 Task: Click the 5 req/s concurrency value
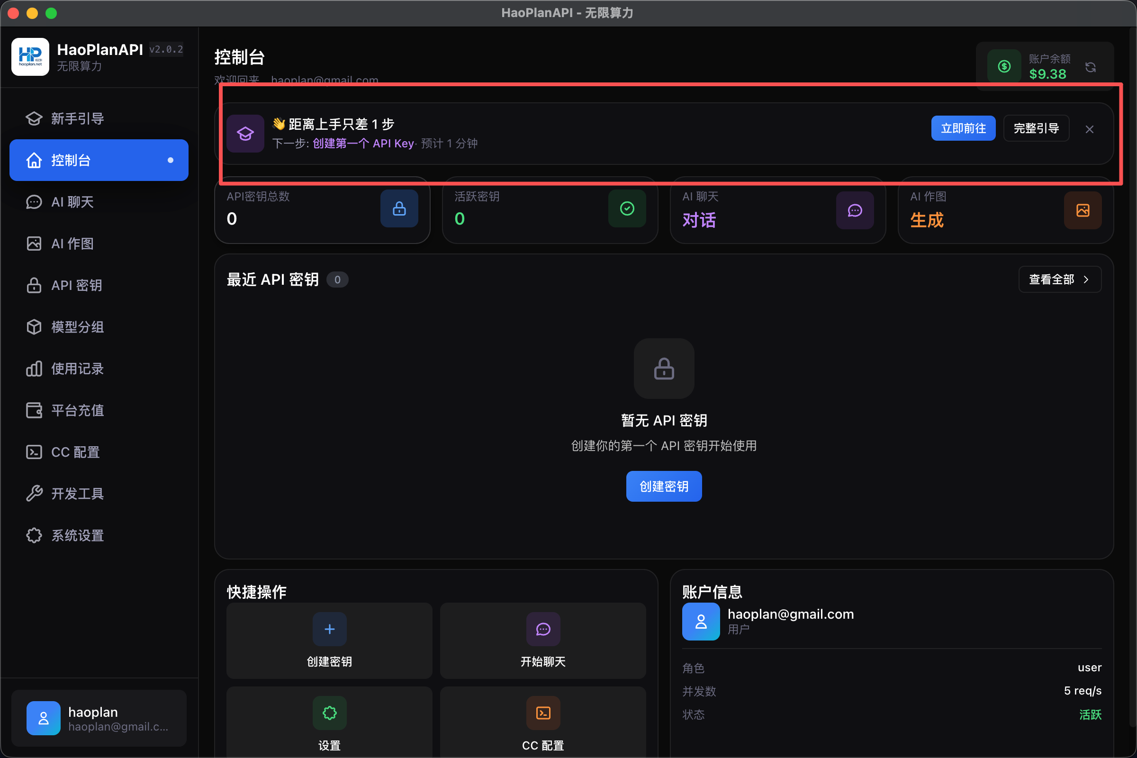[x=1083, y=690]
